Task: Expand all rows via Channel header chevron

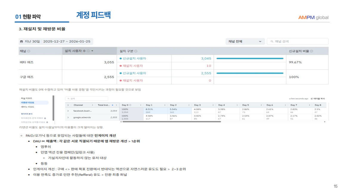Action: [68, 105]
